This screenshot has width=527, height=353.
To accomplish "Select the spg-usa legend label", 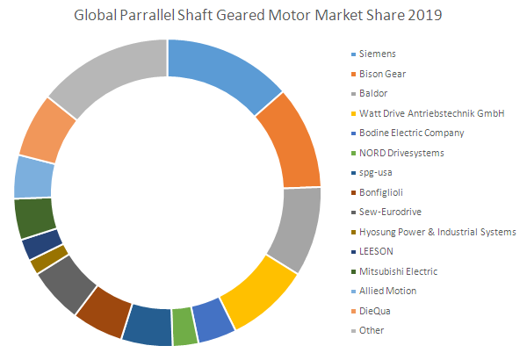I will 377,172.
